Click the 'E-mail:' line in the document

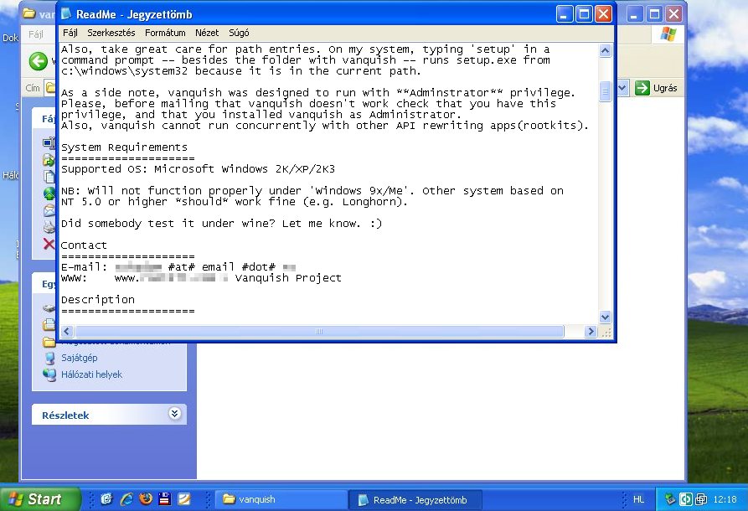[178, 266]
